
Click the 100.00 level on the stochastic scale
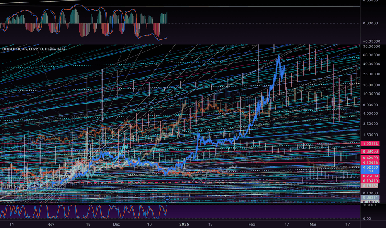[x=369, y=205]
